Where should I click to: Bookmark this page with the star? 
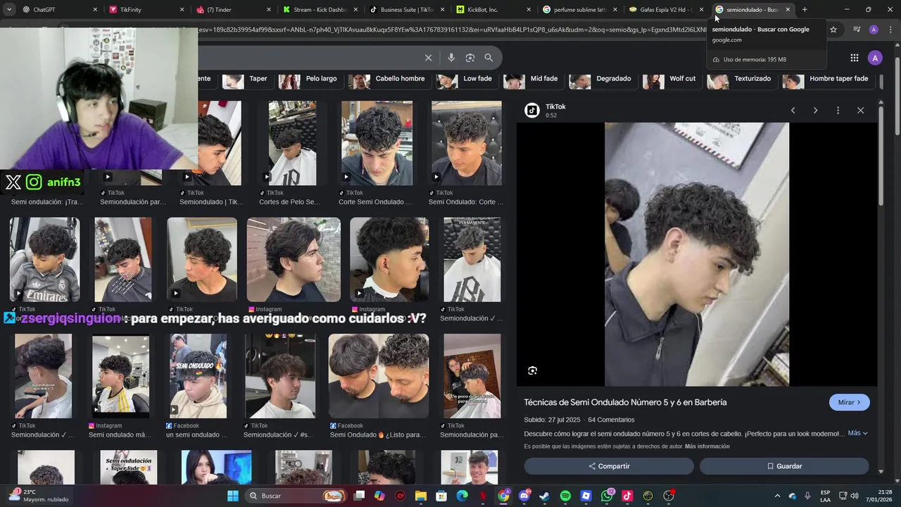[833, 30]
